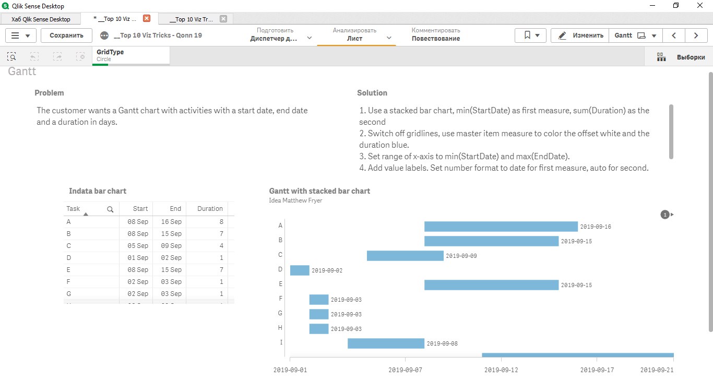The image size is (713, 380).
Task: Click the Solution text scrollbar
Action: click(671, 132)
